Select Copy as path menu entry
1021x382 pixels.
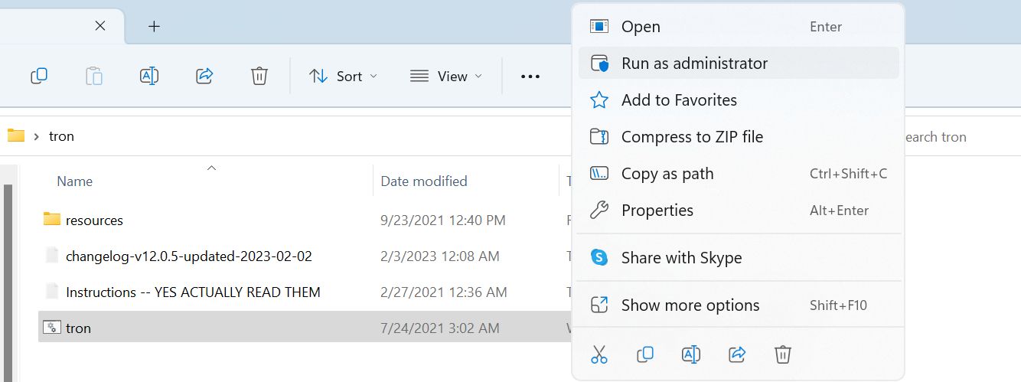point(667,173)
